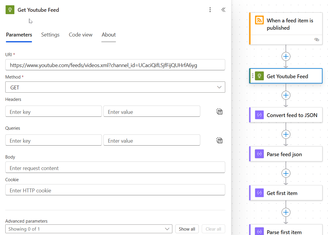Viewport: 328px width, 235px height.
Task: Click the green HTTP icon in panel header
Action: point(10,10)
